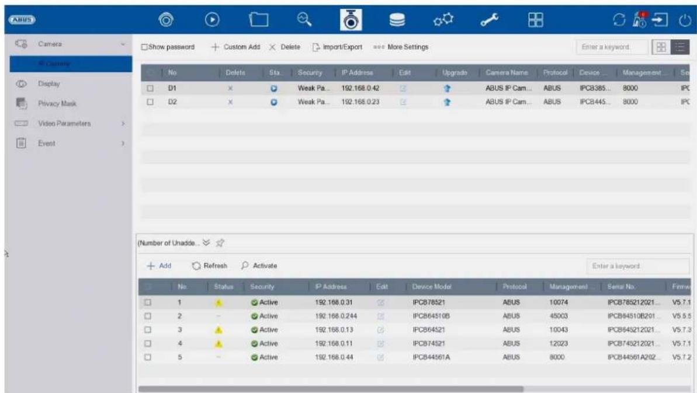Toggle the Show password checkbox
This screenshot has height=393, width=697.
[x=144, y=47]
